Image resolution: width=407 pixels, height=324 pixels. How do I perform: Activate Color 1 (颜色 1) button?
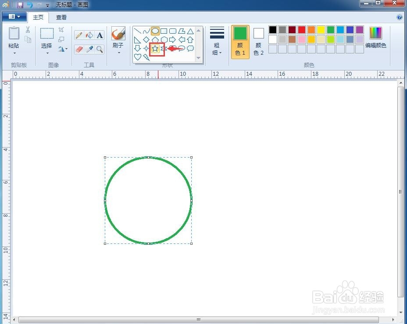(x=240, y=42)
